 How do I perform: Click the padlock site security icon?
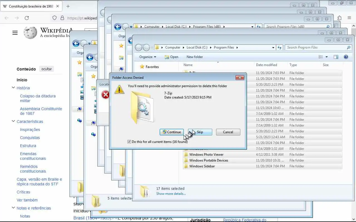pos(62,18)
